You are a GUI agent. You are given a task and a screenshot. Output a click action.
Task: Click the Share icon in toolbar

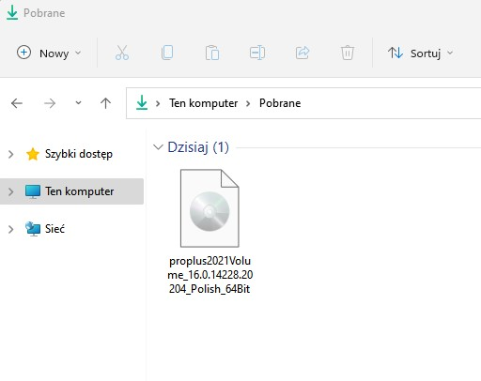303,53
